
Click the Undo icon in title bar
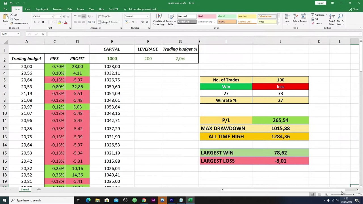tap(11, 3)
